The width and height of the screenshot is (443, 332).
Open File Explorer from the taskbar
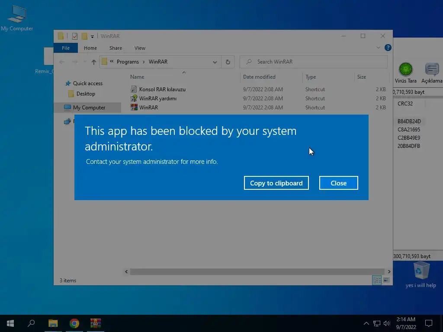(53, 323)
